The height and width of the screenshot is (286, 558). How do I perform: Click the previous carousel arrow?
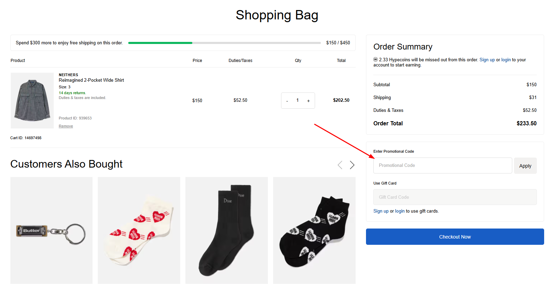click(340, 165)
